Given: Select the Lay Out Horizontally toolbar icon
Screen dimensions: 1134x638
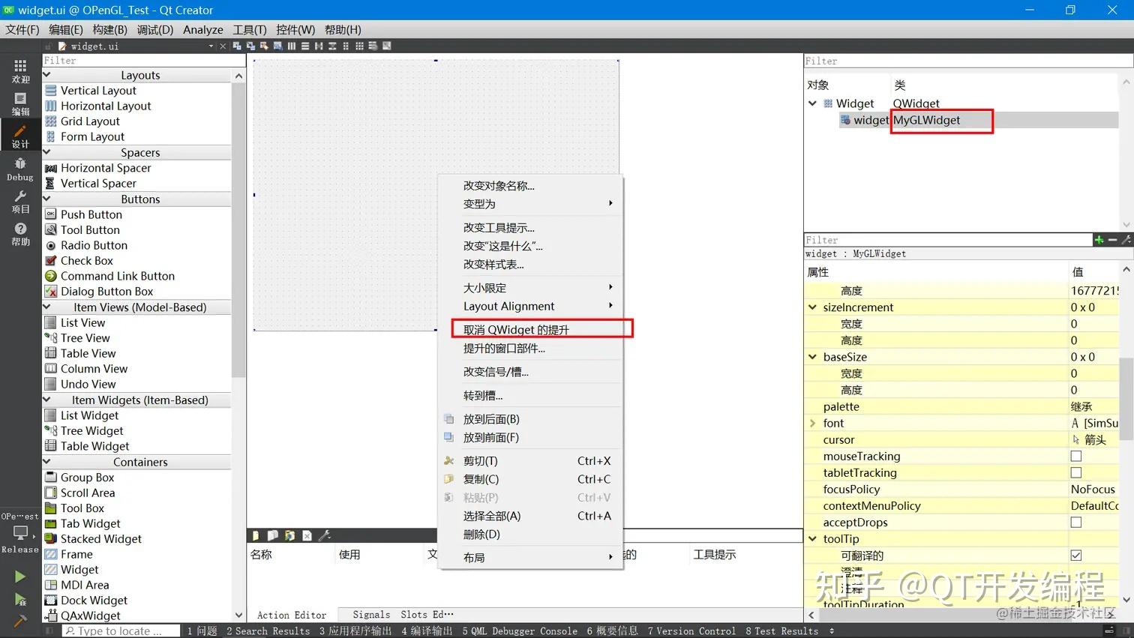Looking at the screenshot, I should tap(292, 46).
